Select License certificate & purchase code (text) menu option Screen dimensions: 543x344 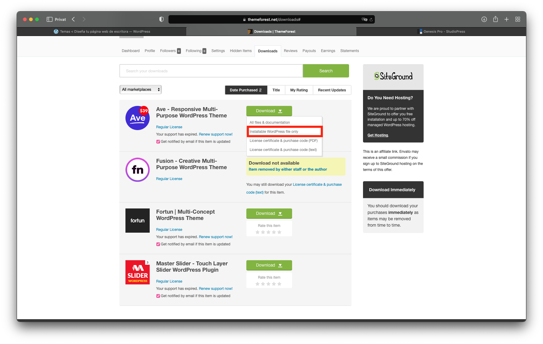pyautogui.click(x=284, y=150)
